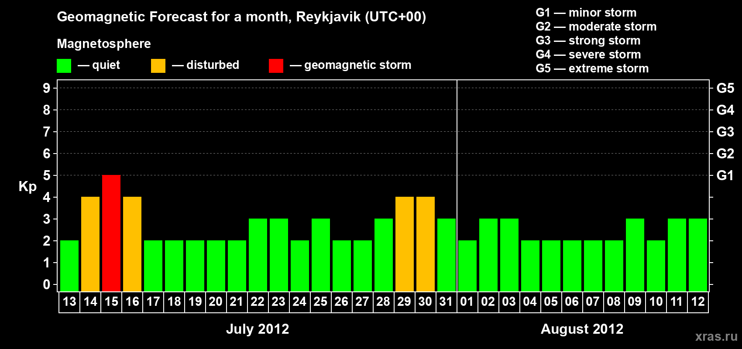Click date label 28 on the axis

[x=384, y=301]
